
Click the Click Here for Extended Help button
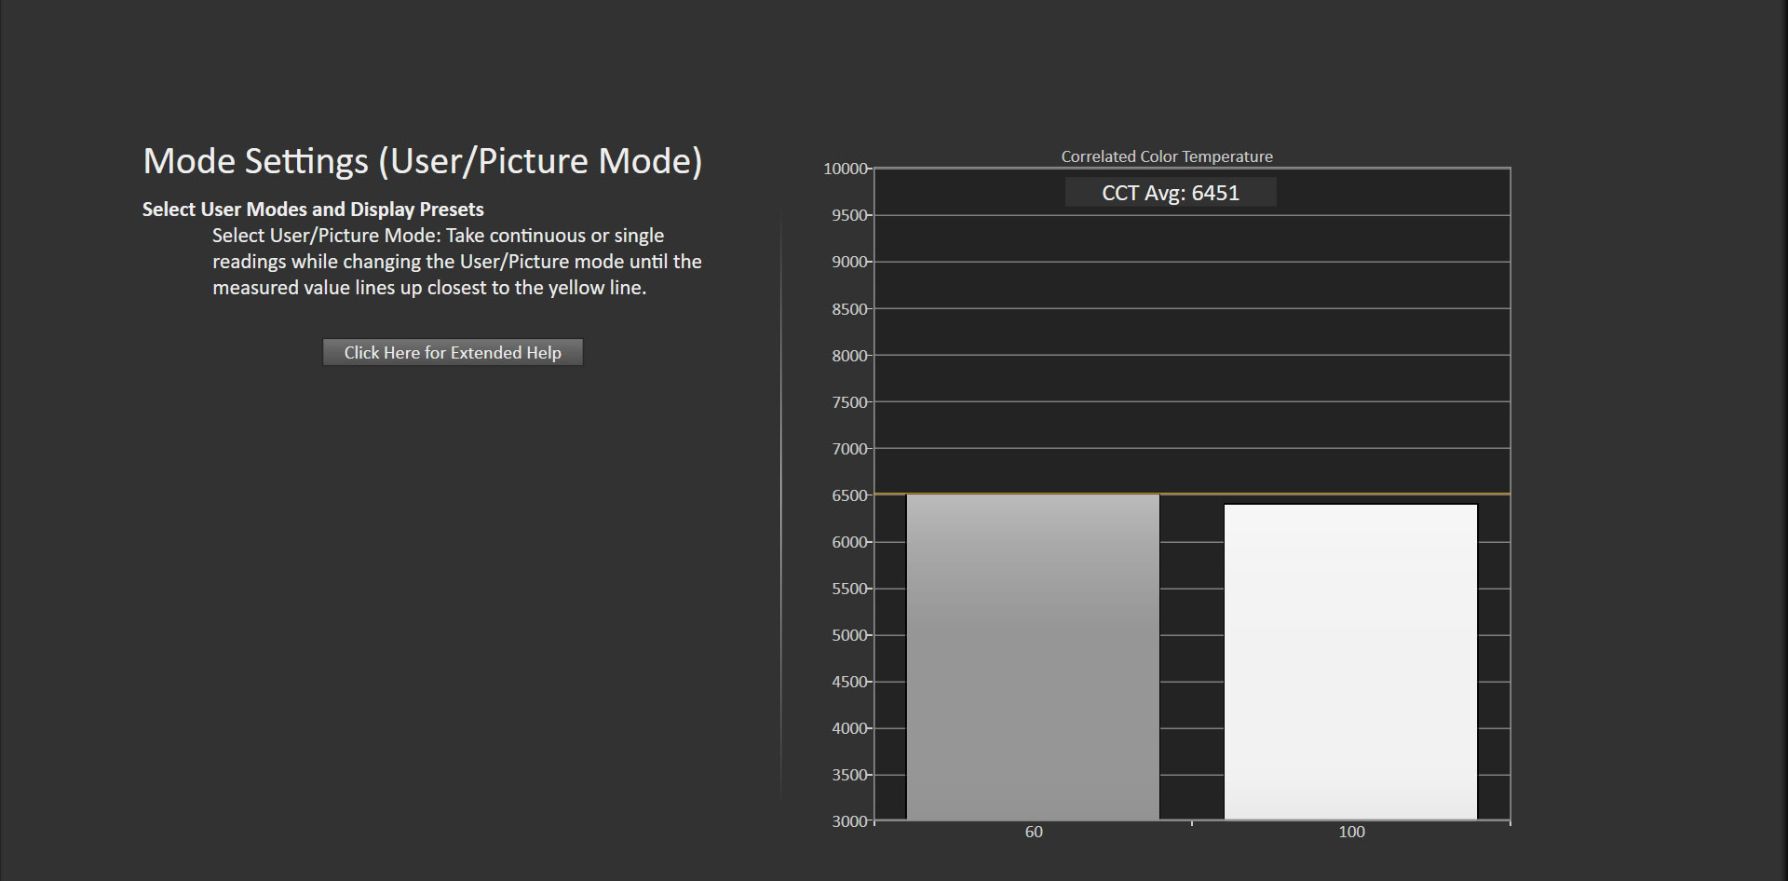[453, 352]
